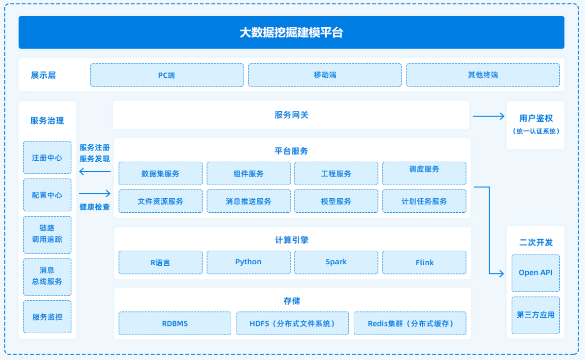This screenshot has width=585, height=360.
Task: Click the 数据集服务 platform service box
Action: 160,174
